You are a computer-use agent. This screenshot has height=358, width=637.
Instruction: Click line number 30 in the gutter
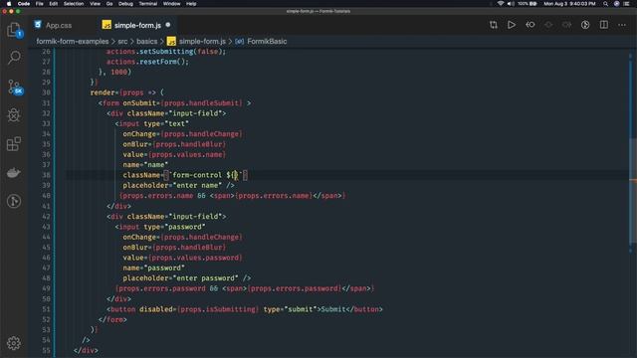click(46, 92)
